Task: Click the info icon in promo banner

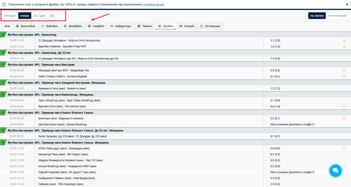Action: click(x=4, y=5)
